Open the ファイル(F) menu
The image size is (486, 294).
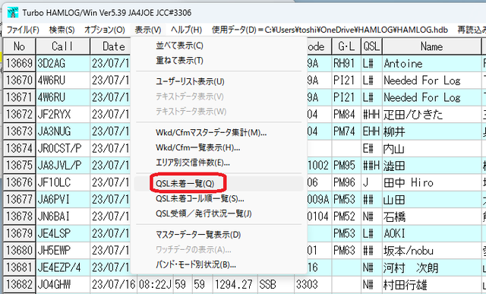[x=23, y=30]
